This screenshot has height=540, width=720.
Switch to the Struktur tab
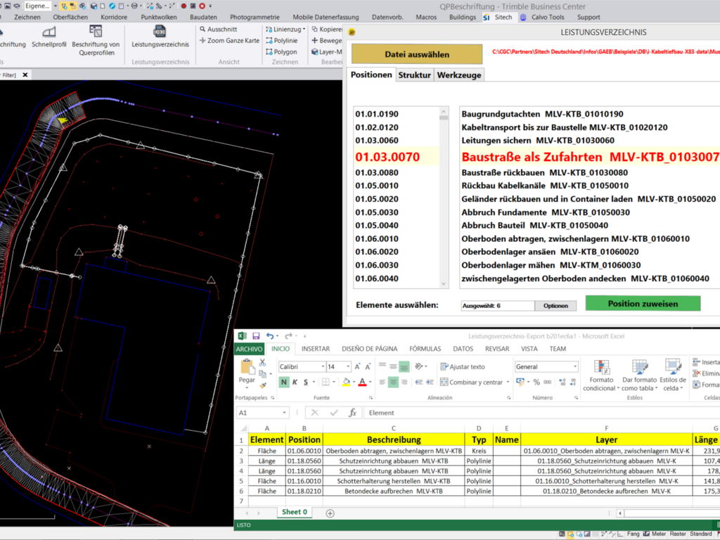point(414,75)
